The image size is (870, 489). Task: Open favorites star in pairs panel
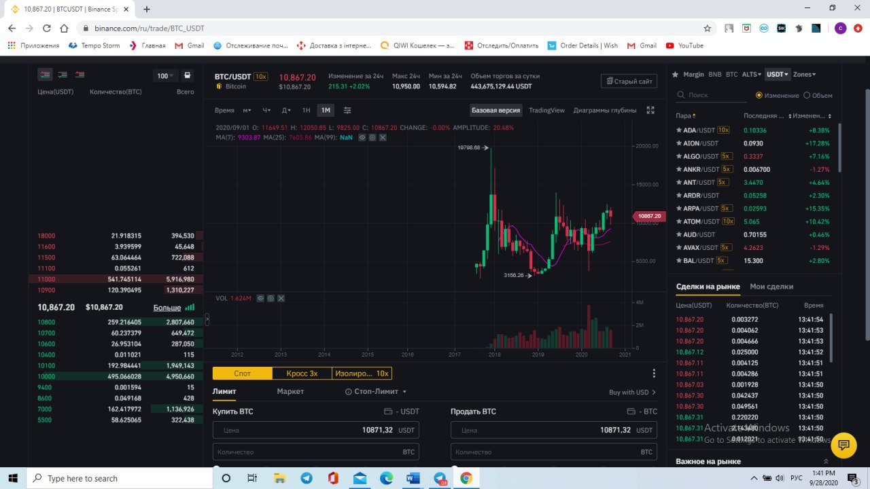[676, 74]
